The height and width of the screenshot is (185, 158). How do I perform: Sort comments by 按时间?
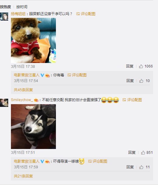(22, 7)
